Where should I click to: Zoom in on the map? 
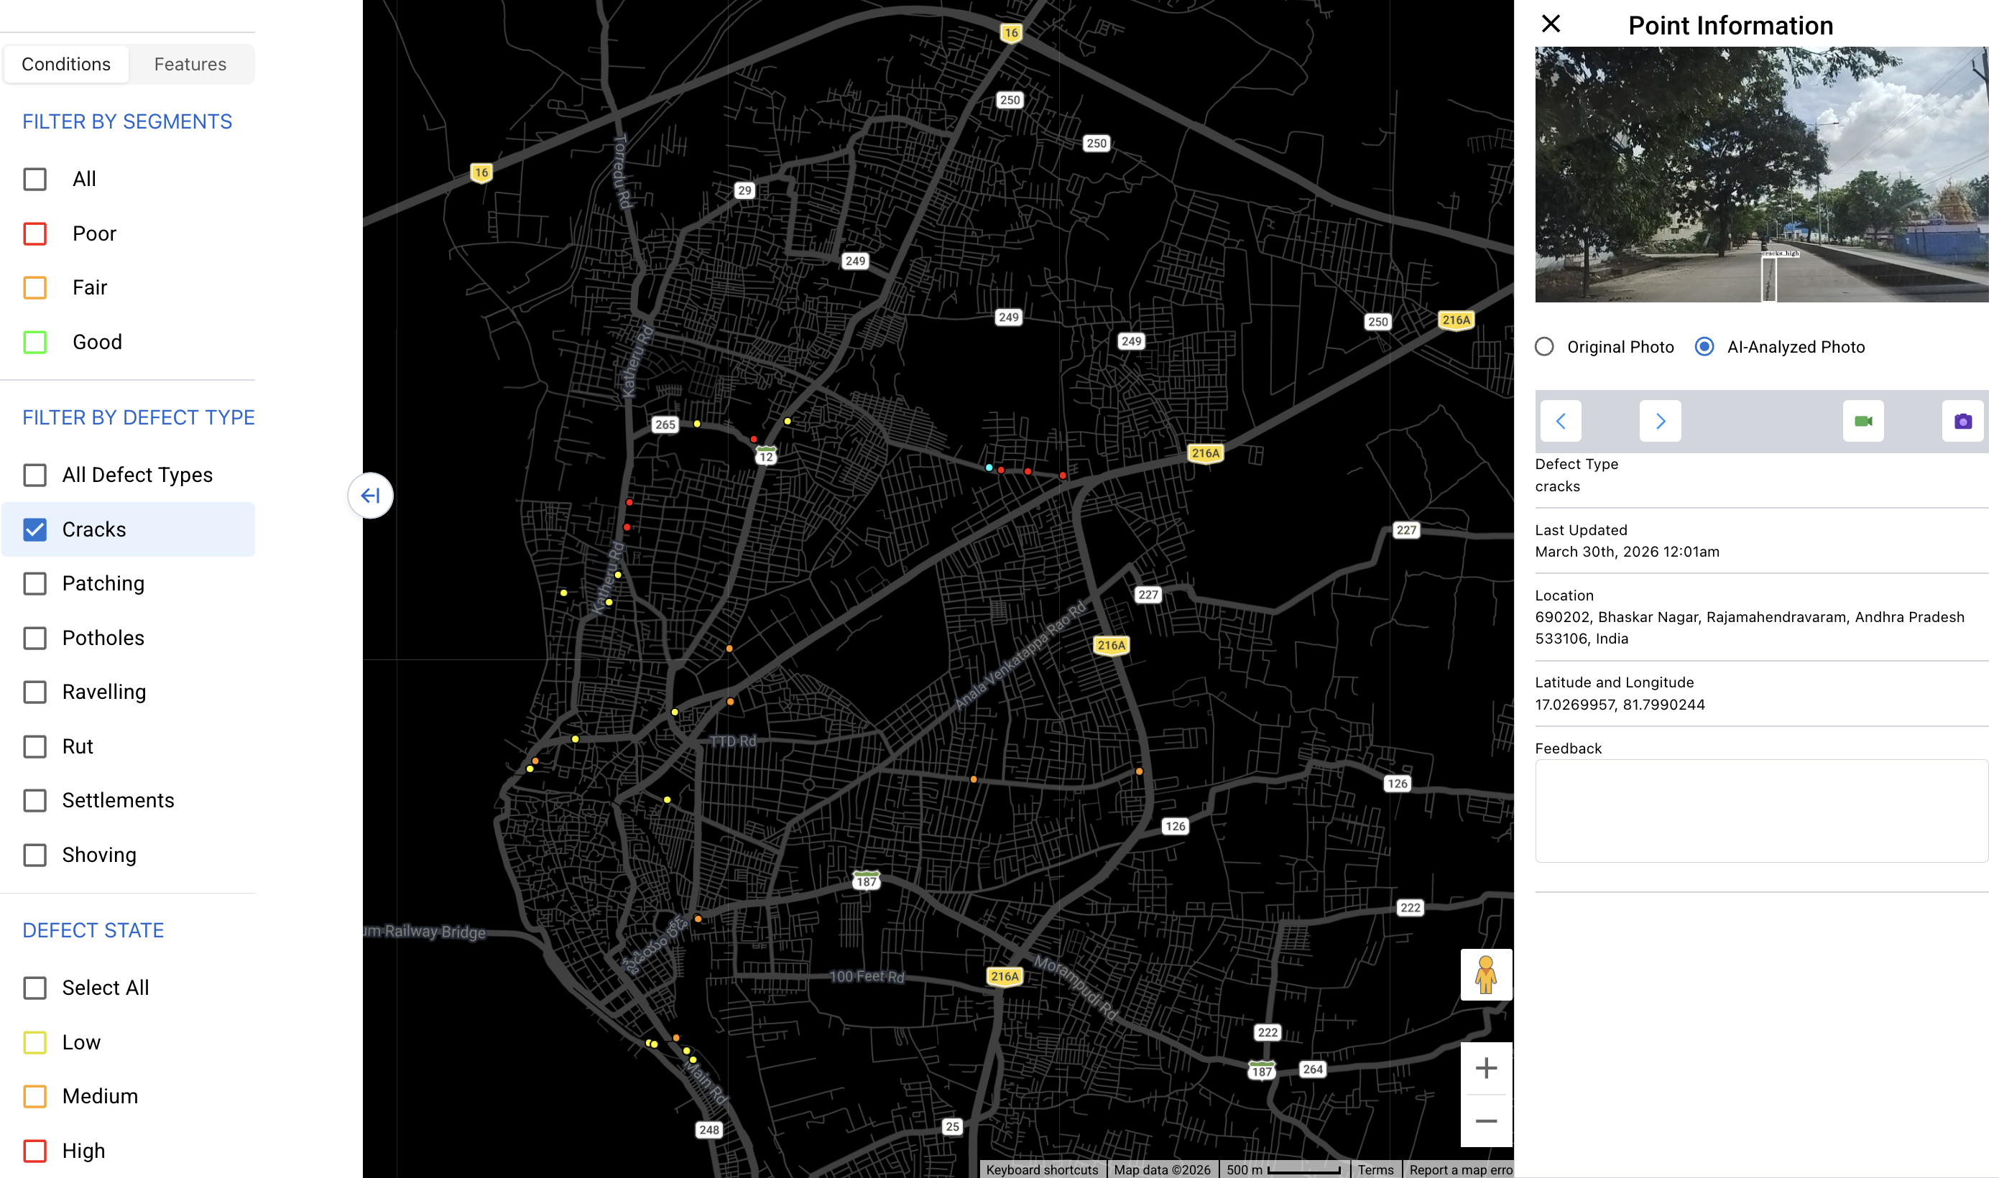coord(1485,1067)
